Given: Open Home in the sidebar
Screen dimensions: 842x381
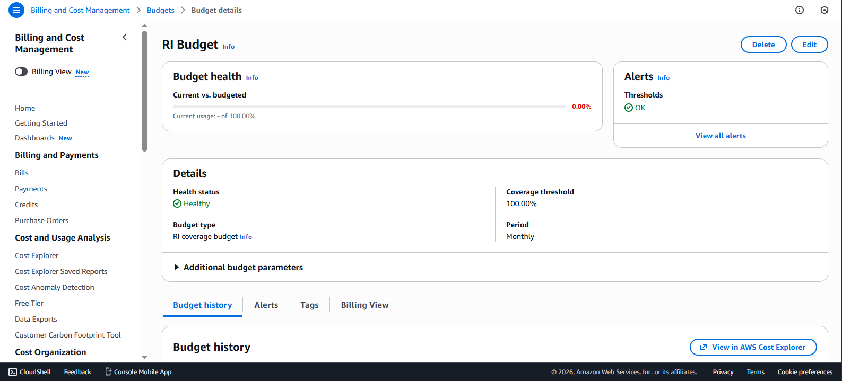Looking at the screenshot, I should point(25,108).
